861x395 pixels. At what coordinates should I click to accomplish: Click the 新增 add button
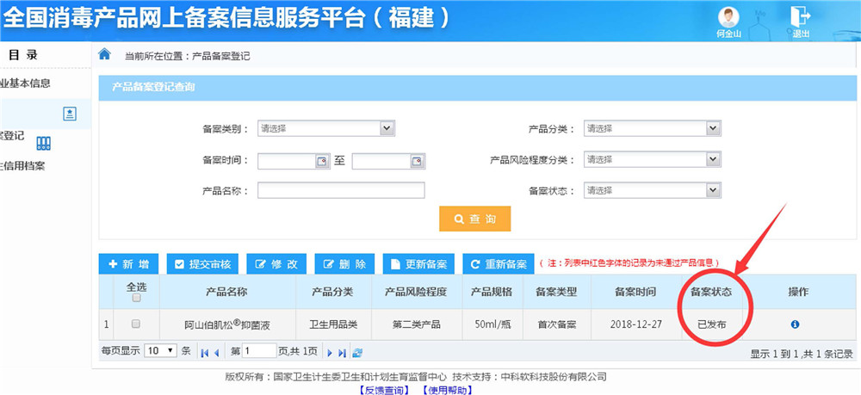point(129,264)
